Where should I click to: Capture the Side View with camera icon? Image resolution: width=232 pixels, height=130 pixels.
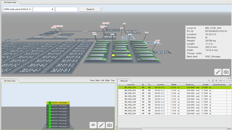110,125
